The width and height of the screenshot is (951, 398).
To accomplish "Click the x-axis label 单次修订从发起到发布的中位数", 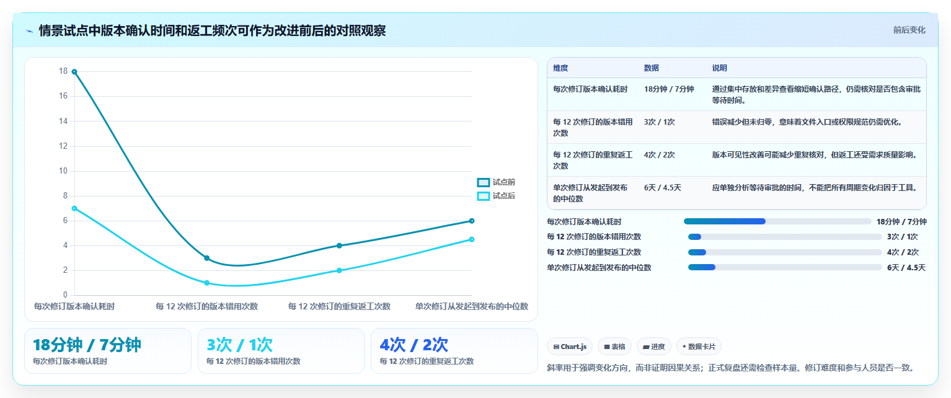I will pos(472,306).
